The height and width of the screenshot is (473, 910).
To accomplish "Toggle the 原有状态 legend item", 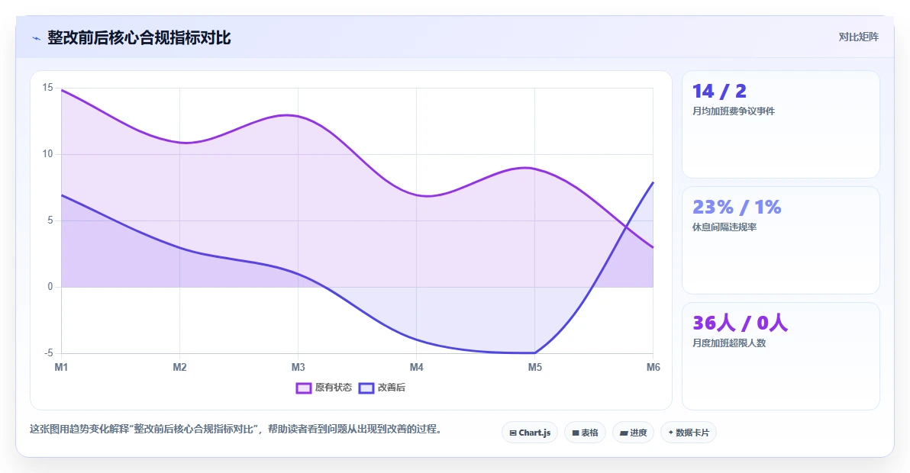I will click(324, 388).
